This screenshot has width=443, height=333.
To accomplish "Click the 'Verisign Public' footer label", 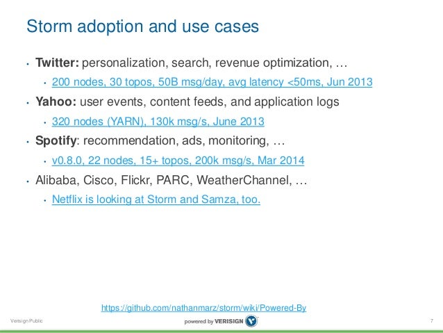I will tap(26, 321).
